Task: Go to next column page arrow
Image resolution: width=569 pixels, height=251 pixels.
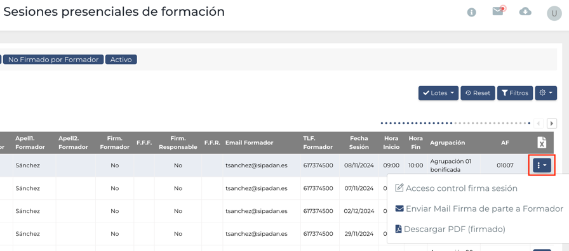Action: coord(552,124)
